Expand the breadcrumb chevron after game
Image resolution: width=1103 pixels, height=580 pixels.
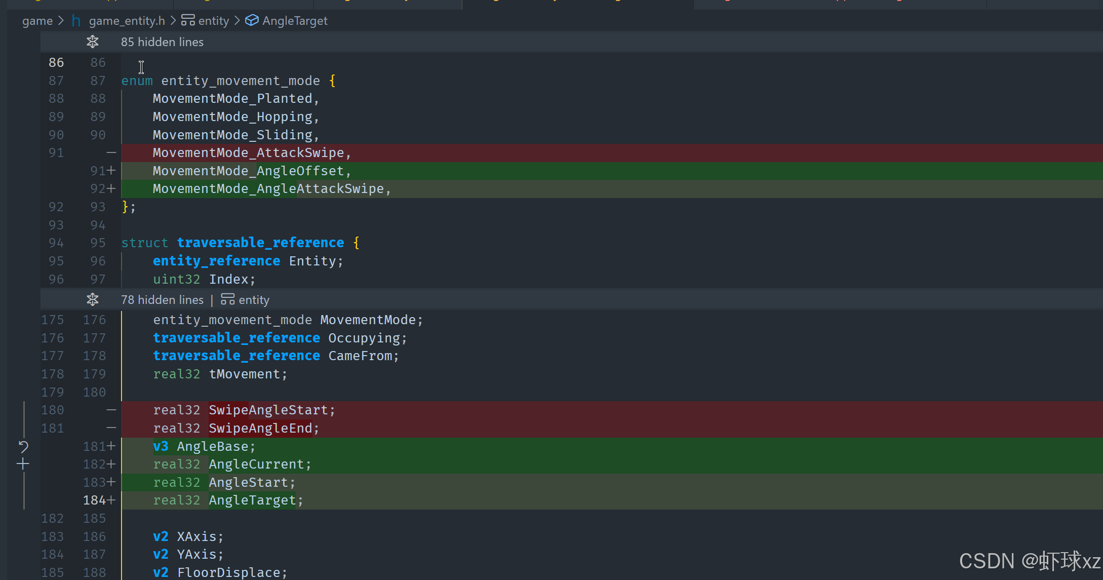pos(61,21)
